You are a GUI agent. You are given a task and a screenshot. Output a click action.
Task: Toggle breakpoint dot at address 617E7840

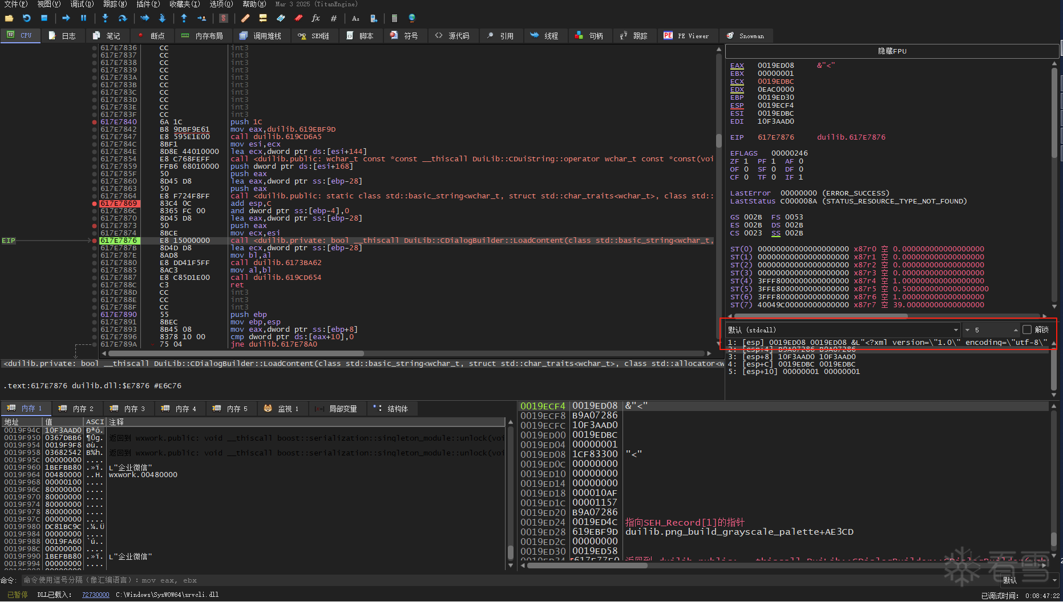(x=94, y=122)
